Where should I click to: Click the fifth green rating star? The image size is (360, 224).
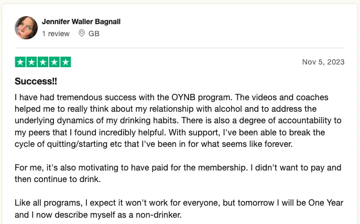[x=66, y=62]
